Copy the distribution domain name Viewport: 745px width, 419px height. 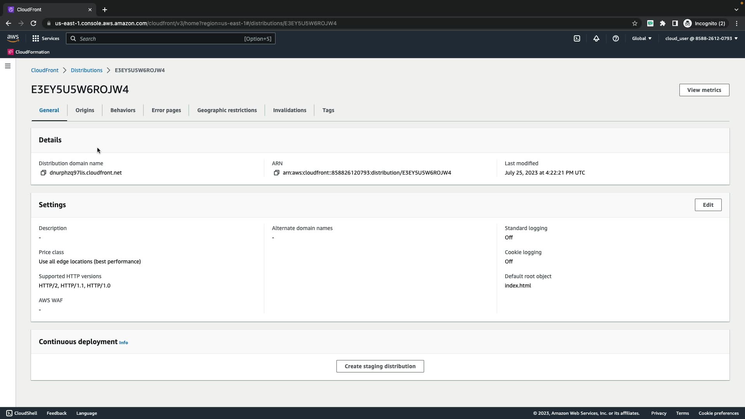coord(43,173)
